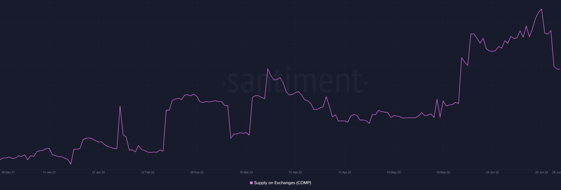This screenshot has width=561, height=190.
Task: Click the santiment watermark logo
Action: [294, 81]
